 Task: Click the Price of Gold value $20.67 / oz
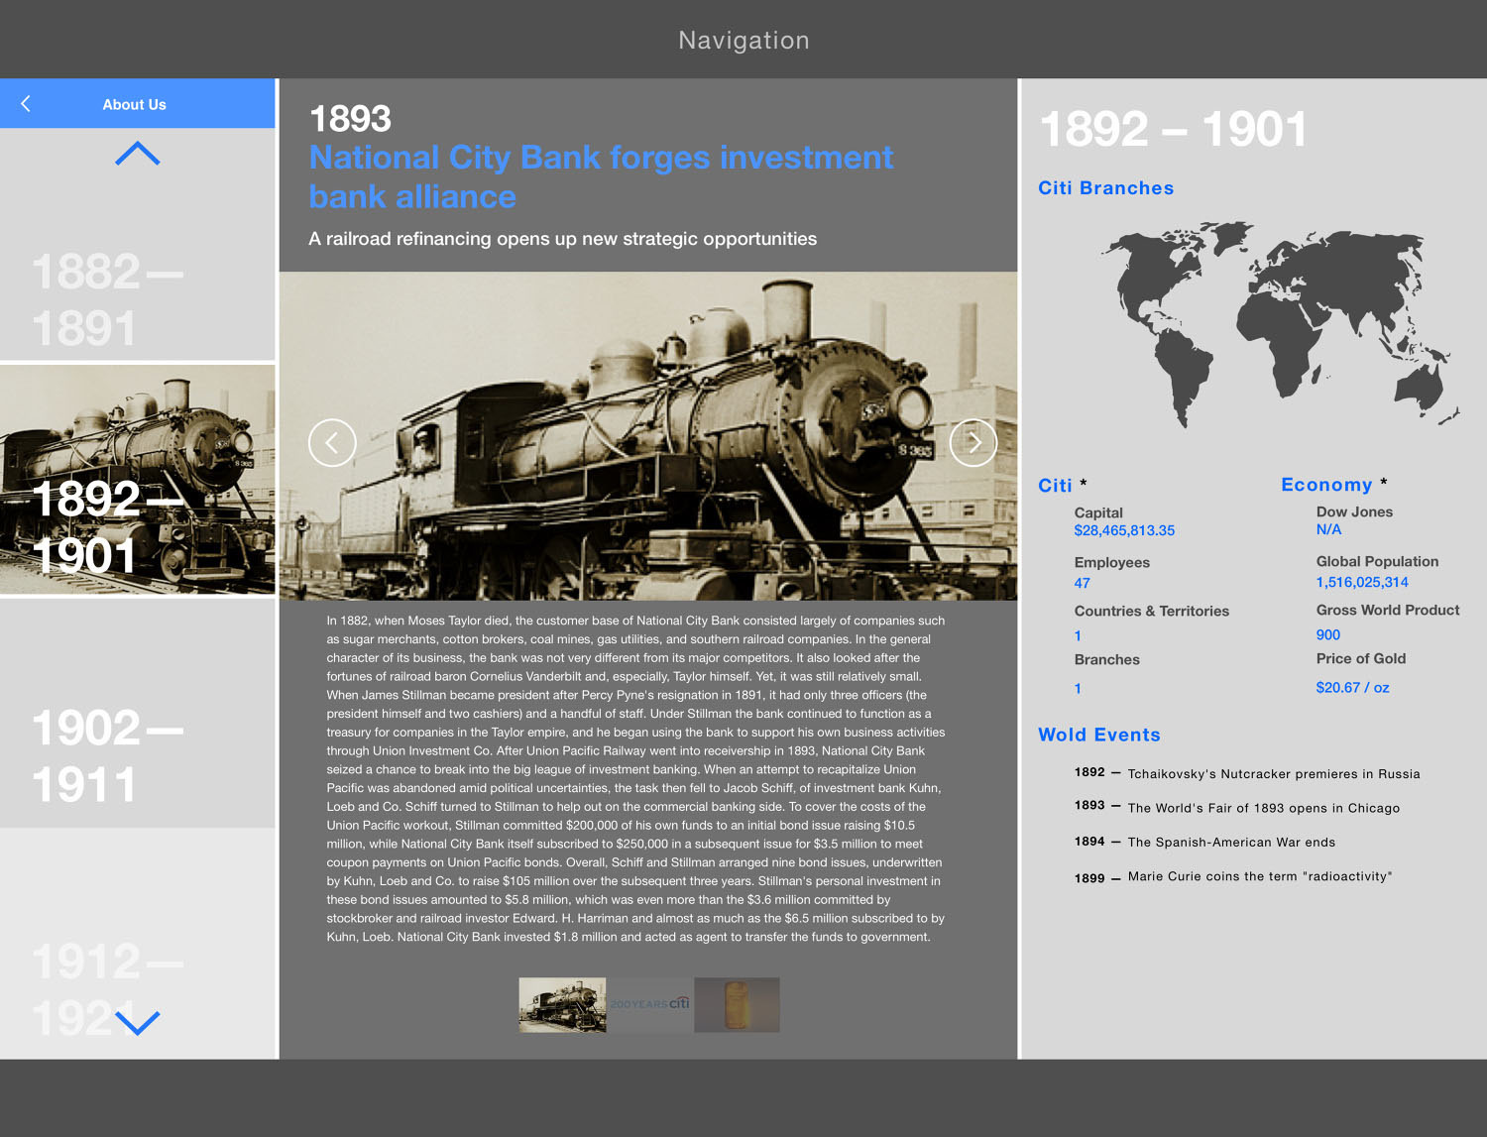1352,688
